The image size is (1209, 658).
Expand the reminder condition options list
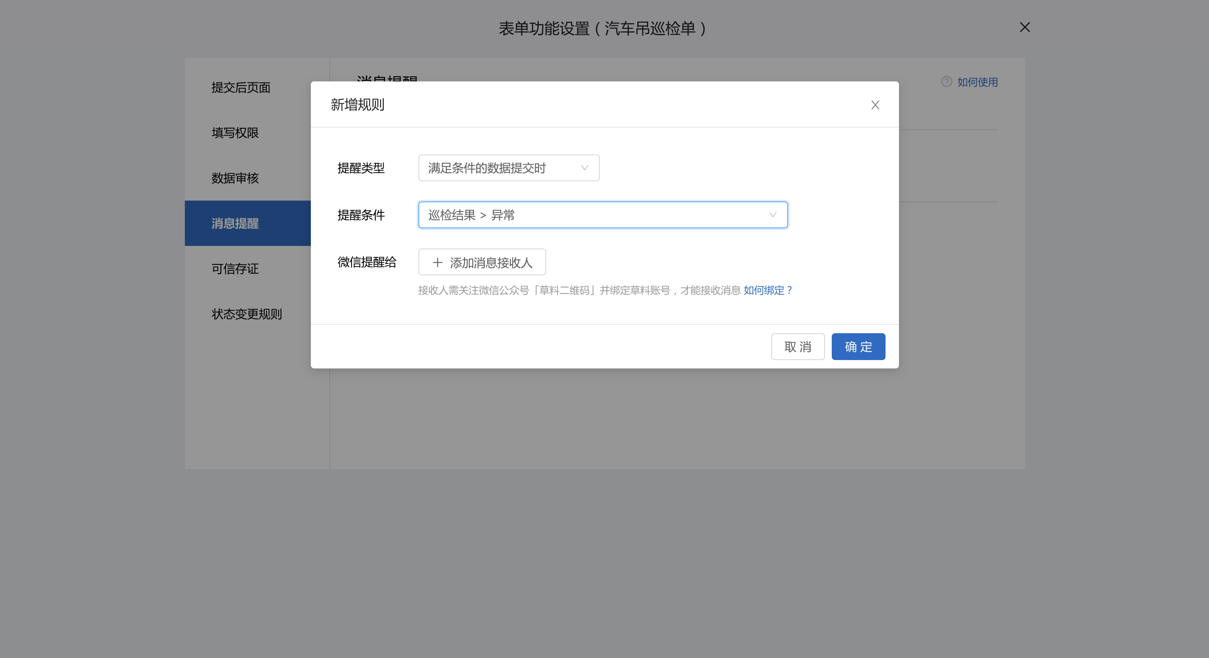(603, 215)
